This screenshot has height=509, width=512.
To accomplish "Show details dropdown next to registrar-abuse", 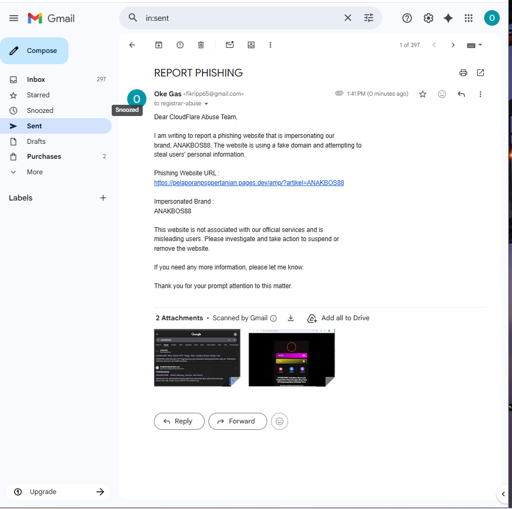I will [206, 104].
